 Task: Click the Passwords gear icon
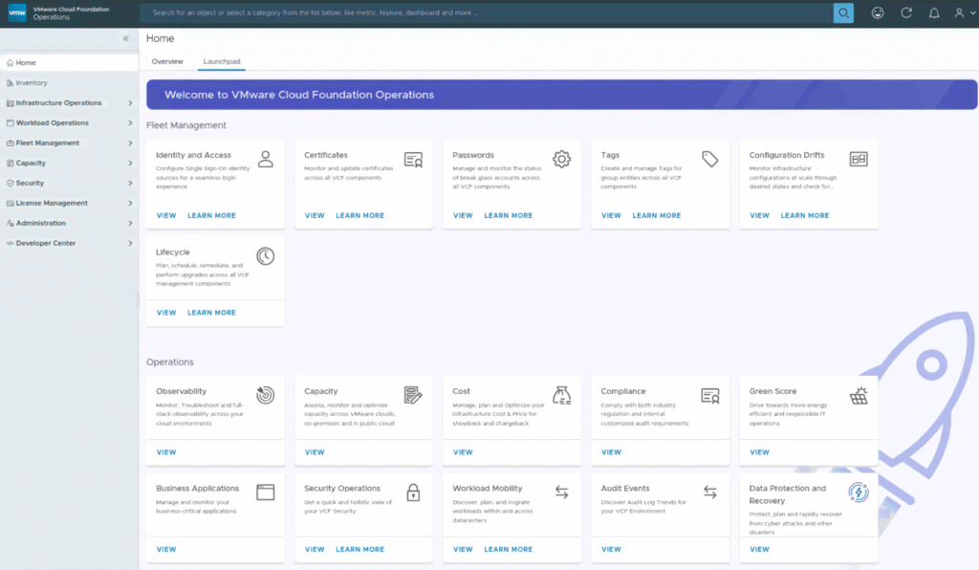[x=561, y=159]
